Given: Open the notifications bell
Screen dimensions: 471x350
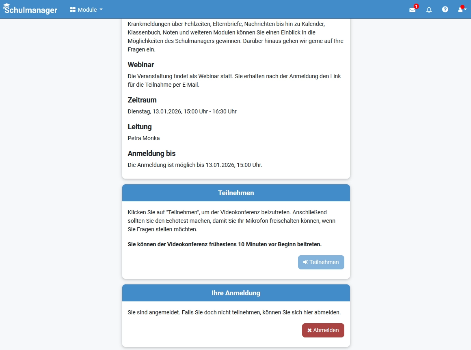Looking at the screenshot, I should click(x=429, y=10).
